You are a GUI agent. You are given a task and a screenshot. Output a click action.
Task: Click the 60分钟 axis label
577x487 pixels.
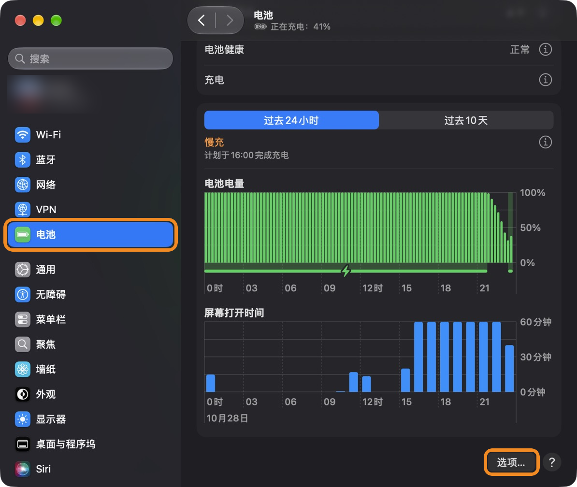(536, 322)
